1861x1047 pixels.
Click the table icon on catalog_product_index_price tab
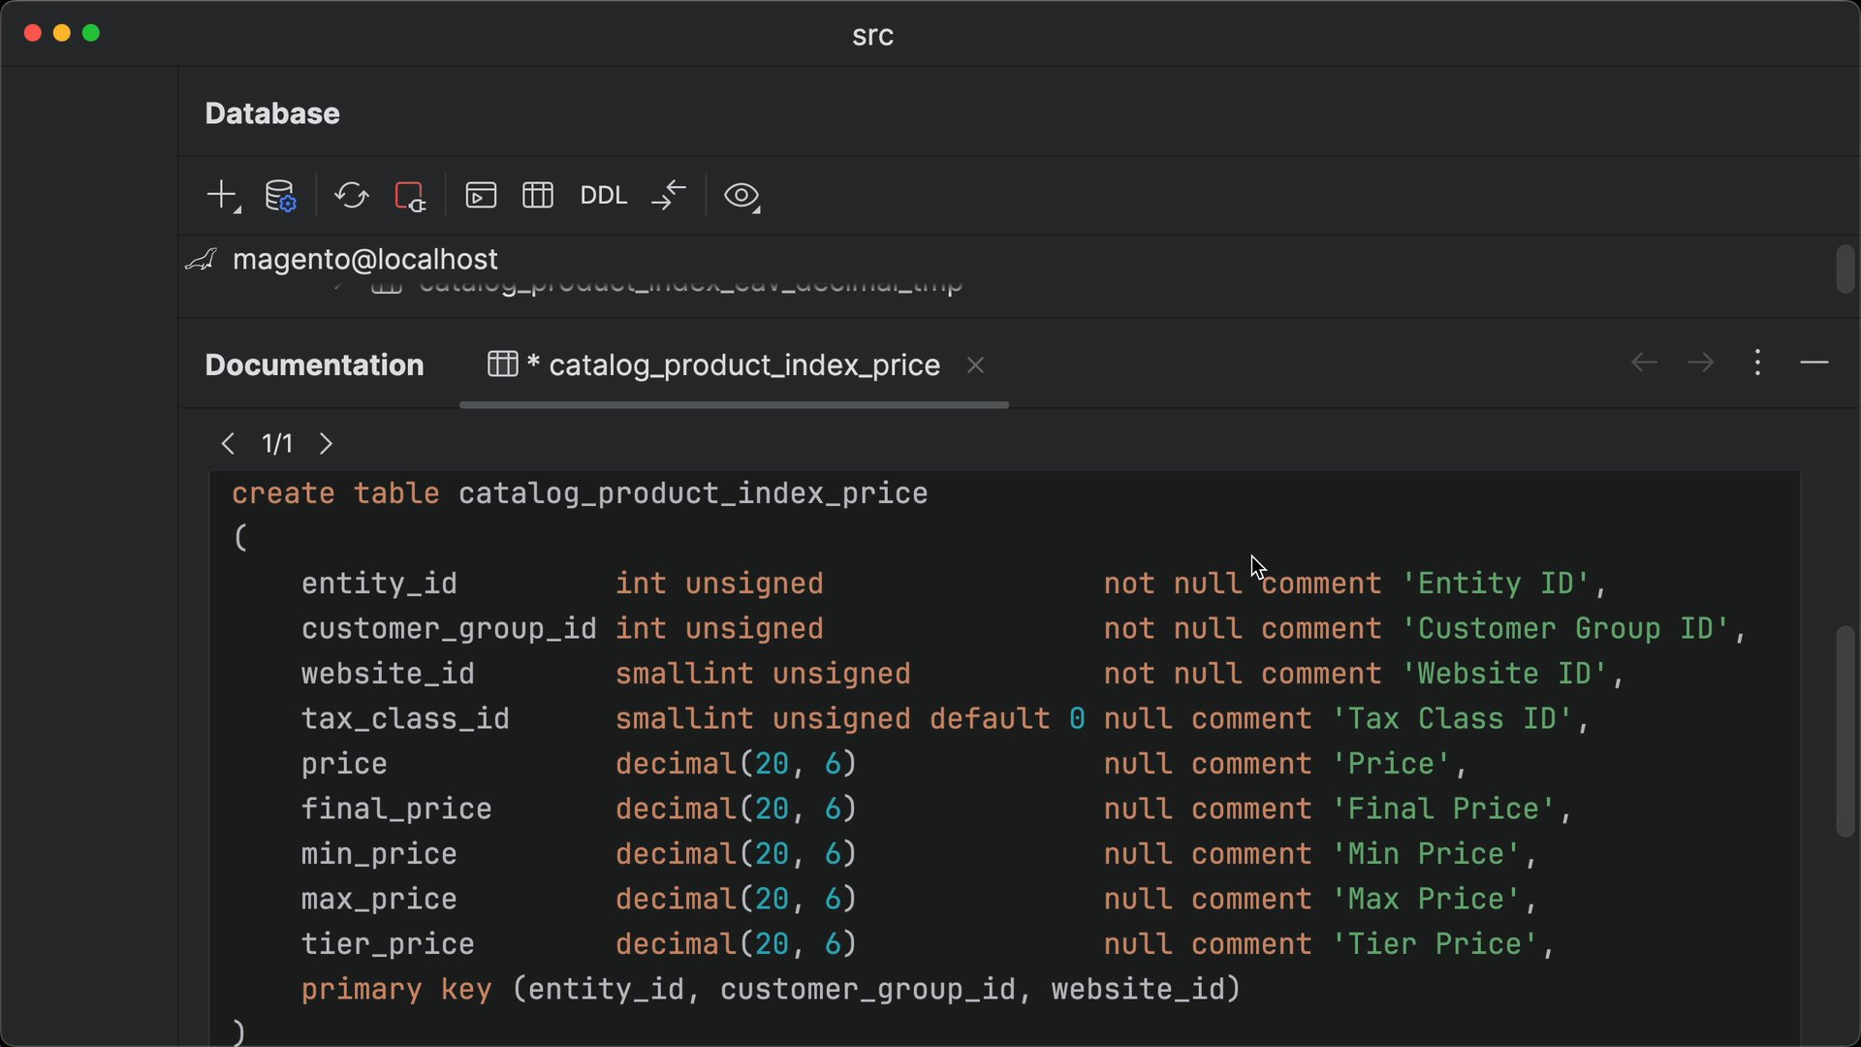(502, 365)
